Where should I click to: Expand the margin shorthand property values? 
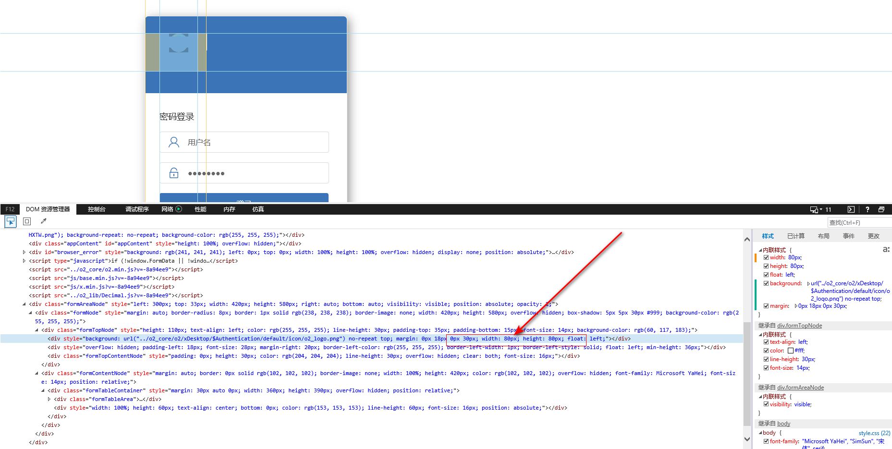tap(796, 306)
